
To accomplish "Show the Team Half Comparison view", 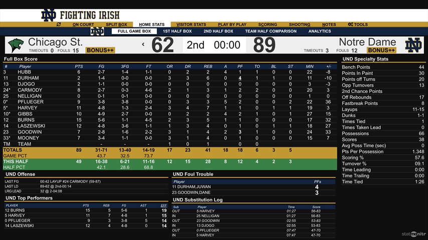I will (x=271, y=31).
